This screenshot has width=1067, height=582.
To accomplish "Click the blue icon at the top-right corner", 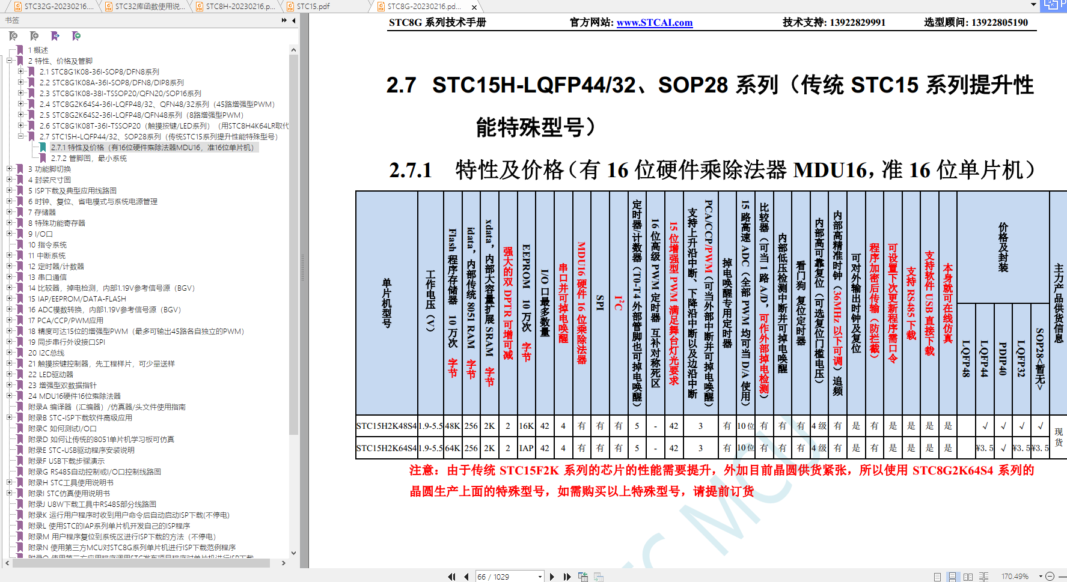I will [x=1054, y=5].
